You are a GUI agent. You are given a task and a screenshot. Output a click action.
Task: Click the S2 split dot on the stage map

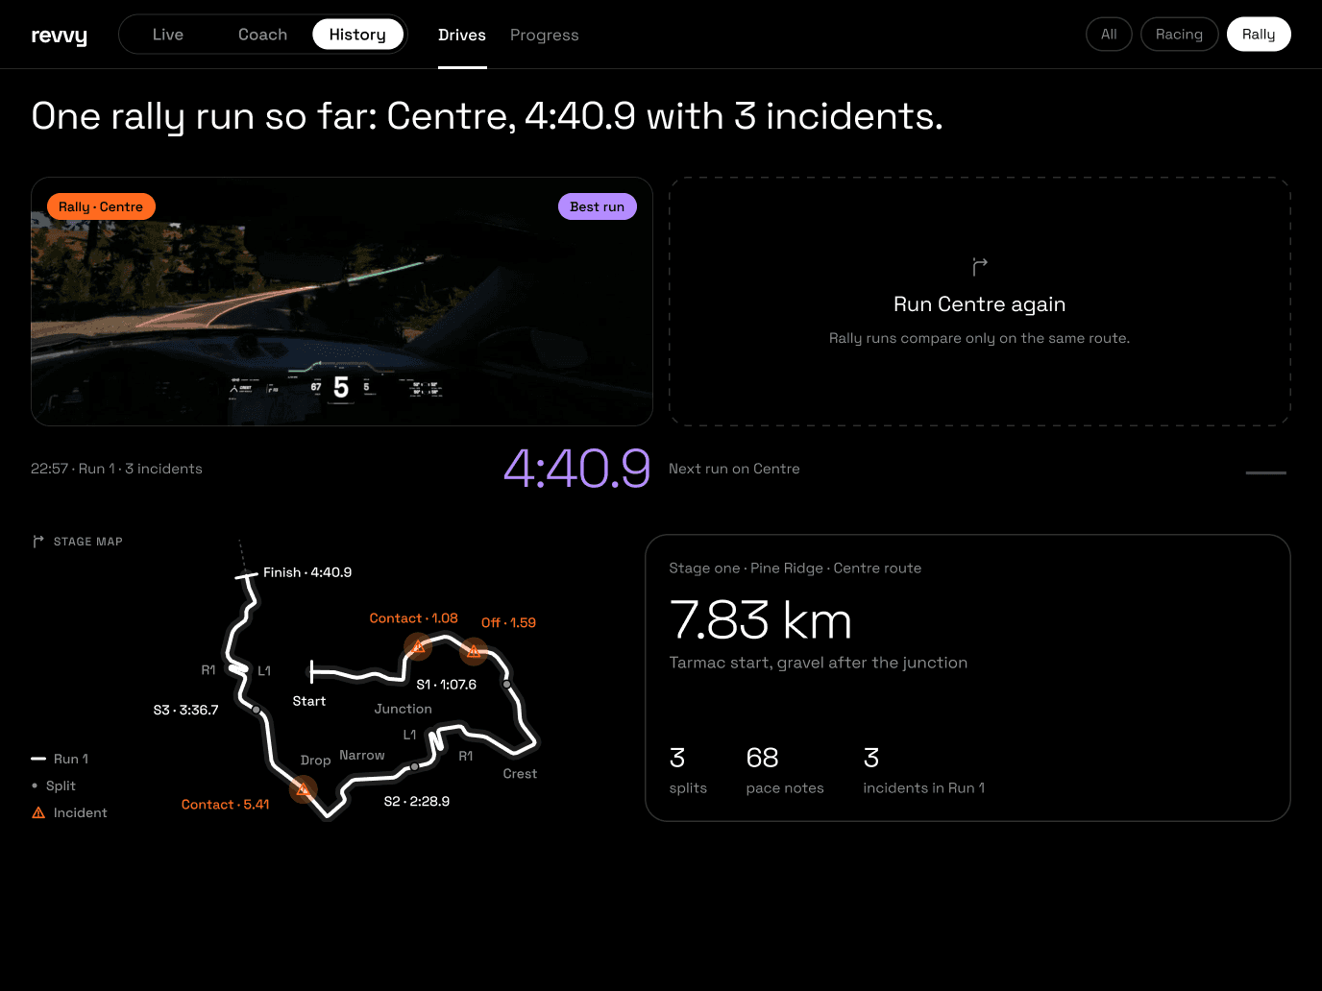point(414,767)
